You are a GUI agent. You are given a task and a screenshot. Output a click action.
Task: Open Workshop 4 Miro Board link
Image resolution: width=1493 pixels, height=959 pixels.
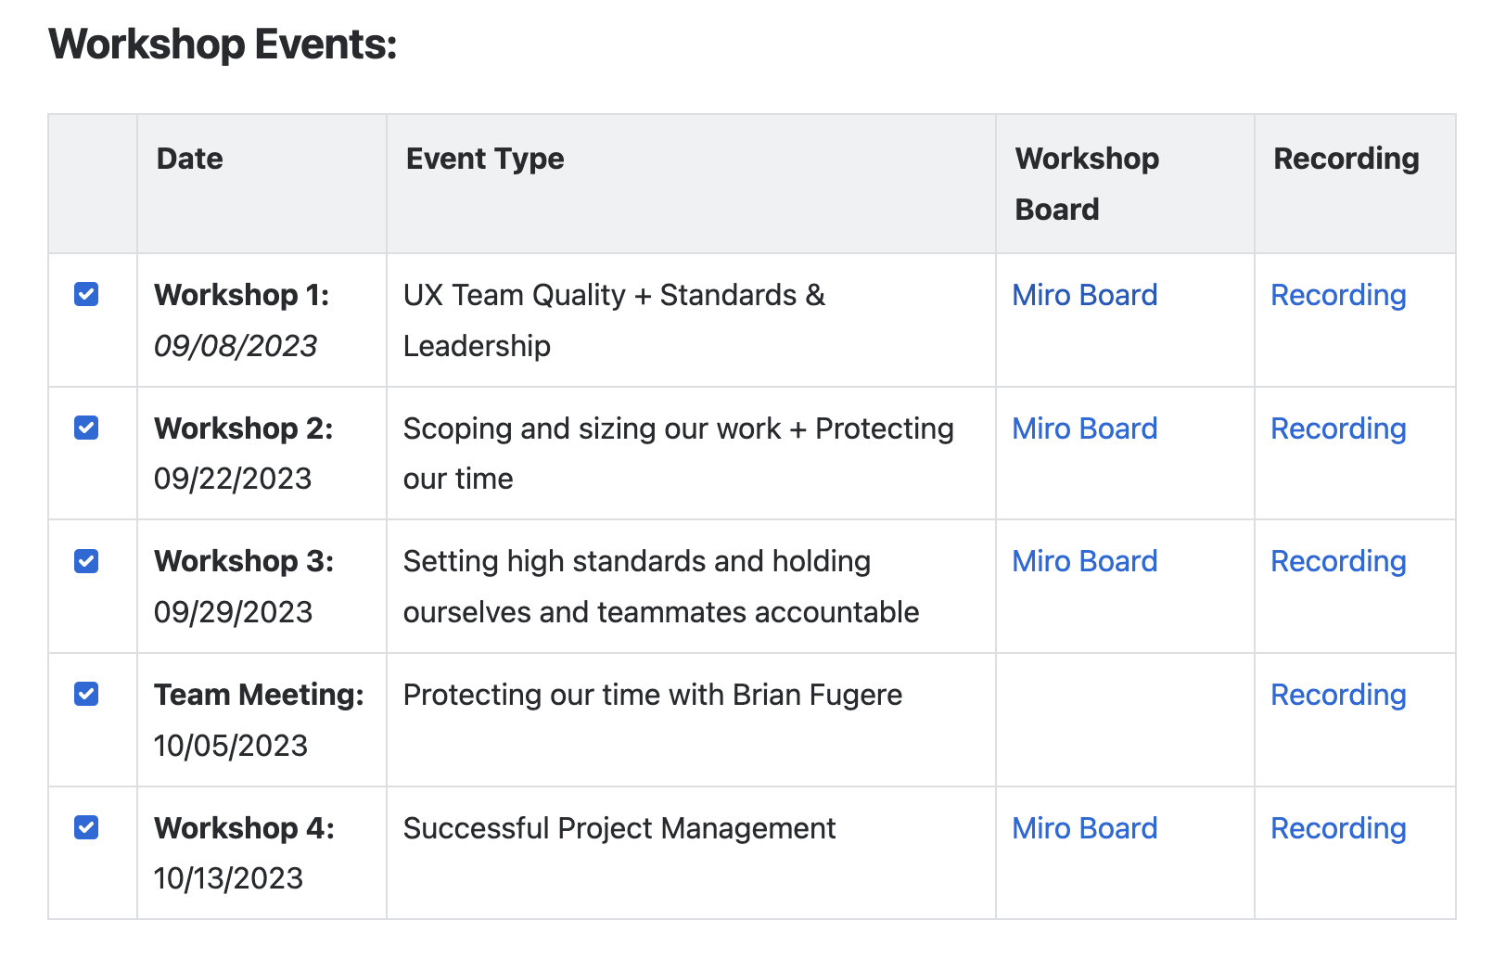click(1084, 828)
